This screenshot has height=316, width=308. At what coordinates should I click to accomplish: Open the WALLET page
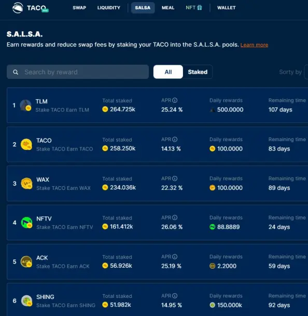click(227, 8)
